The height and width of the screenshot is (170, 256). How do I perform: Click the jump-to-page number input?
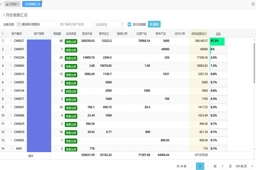[x=222, y=166]
